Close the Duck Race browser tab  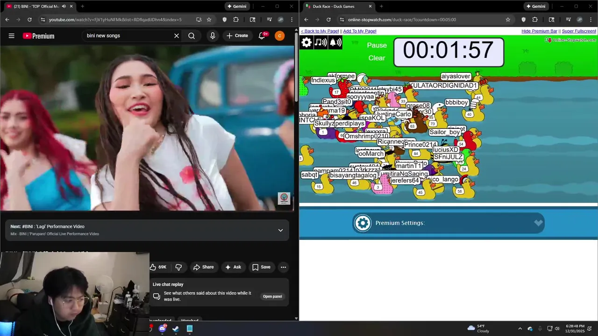[x=370, y=7]
